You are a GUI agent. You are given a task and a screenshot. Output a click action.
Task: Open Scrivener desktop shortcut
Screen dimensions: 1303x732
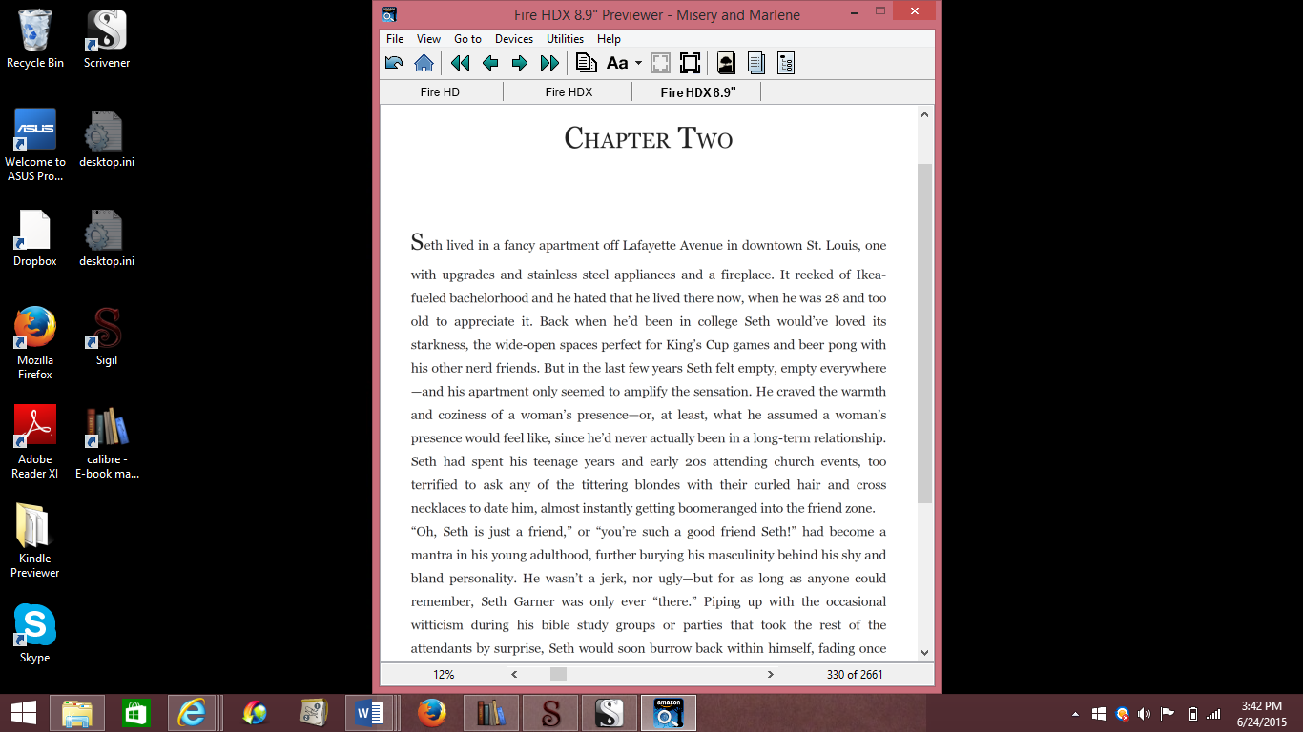click(x=107, y=39)
